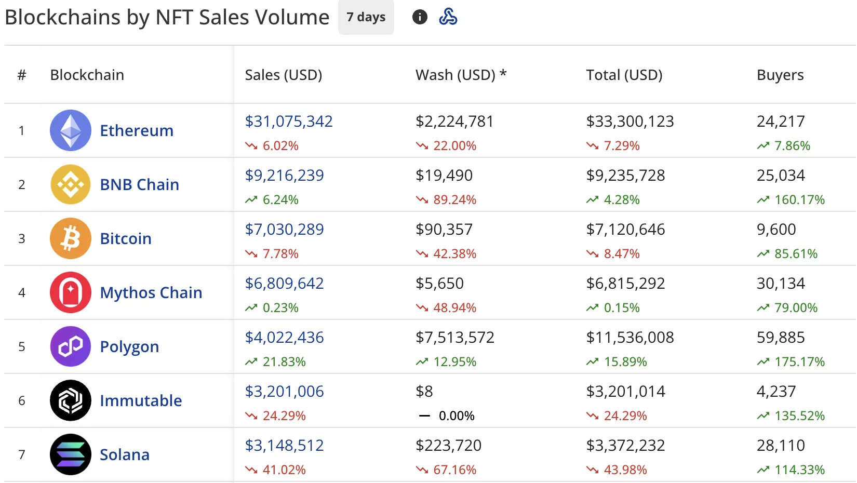Click the Polygon sales value $4,022,436 link
Image resolution: width=857 pixels, height=483 pixels.
pyautogui.click(x=284, y=337)
